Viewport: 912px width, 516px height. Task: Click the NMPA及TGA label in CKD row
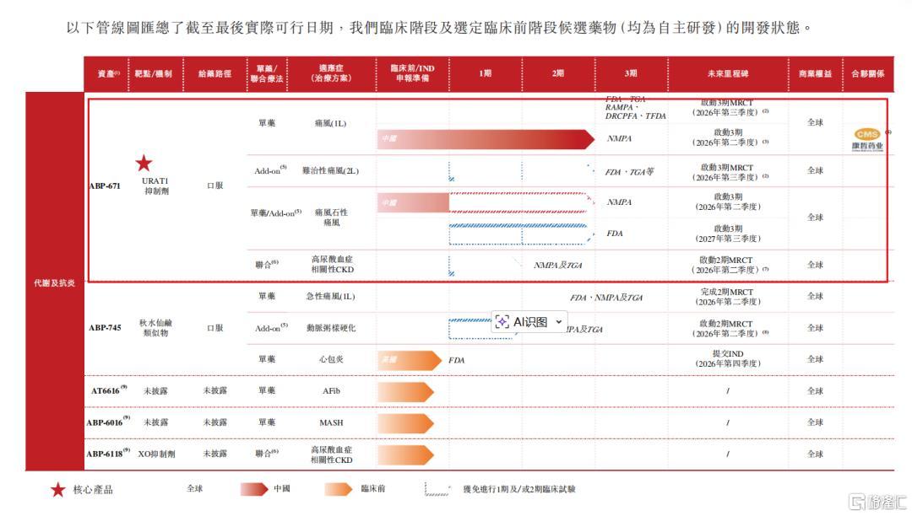click(x=558, y=266)
